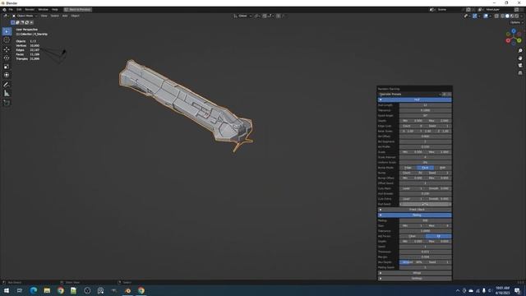Open the Help menu

click(x=55, y=10)
